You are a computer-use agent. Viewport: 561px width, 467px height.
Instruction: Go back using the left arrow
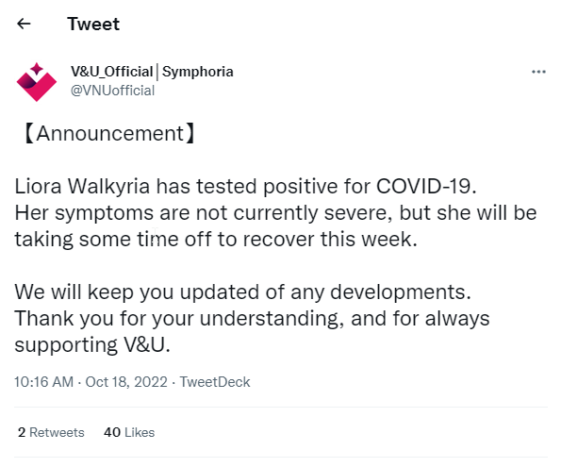[x=24, y=24]
